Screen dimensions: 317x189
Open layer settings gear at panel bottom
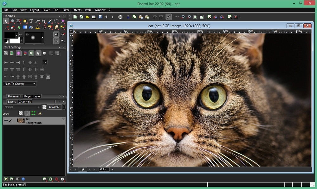click(x=62, y=179)
